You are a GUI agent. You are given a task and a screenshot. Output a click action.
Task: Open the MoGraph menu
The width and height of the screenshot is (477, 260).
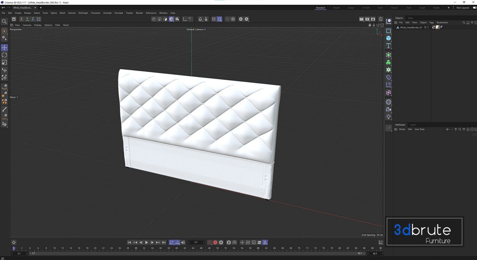(83, 13)
